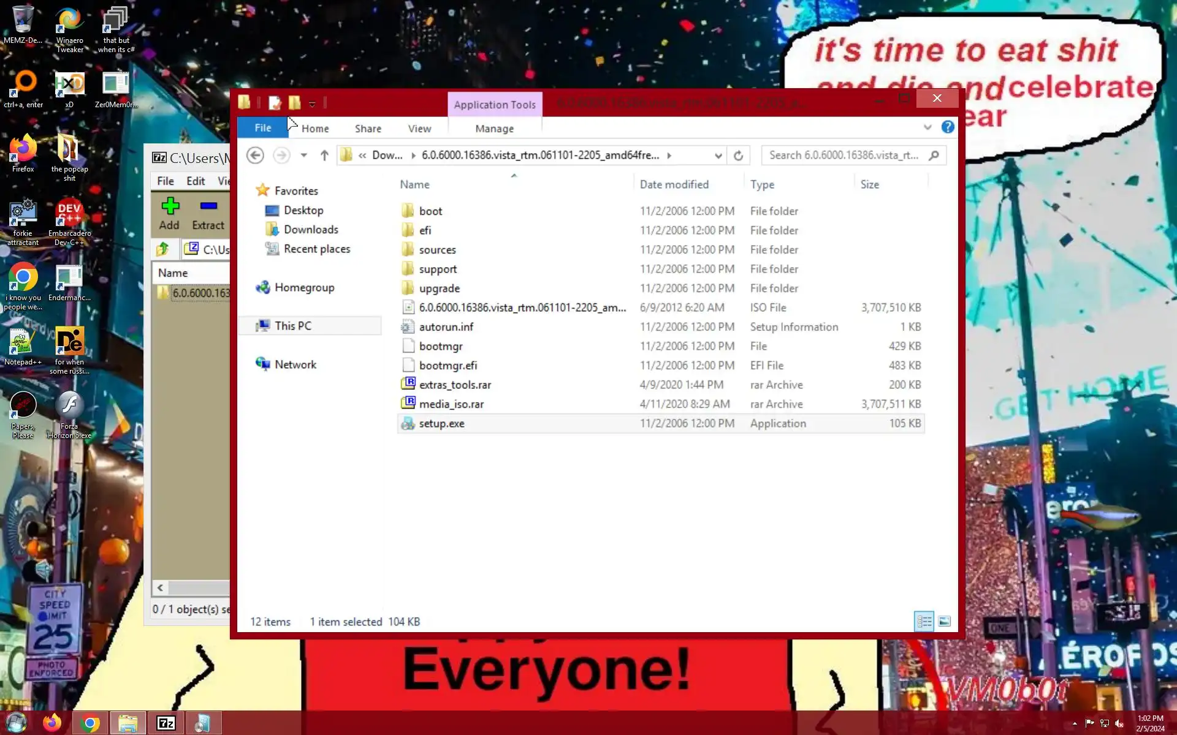The image size is (1177, 735).
Task: Sort by the Date modified column
Action: [674, 184]
